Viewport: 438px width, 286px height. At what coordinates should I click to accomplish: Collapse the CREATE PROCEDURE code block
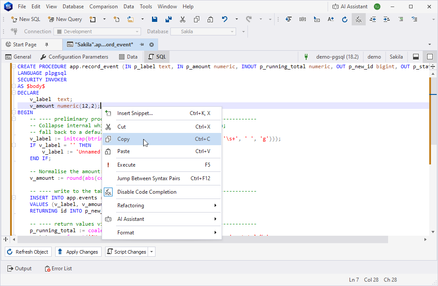coord(14,66)
